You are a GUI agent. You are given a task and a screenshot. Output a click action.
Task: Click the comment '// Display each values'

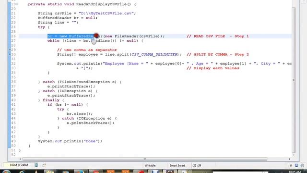[213, 68]
